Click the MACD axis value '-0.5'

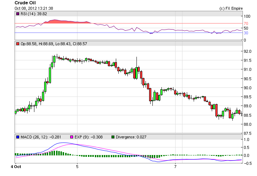247,163
